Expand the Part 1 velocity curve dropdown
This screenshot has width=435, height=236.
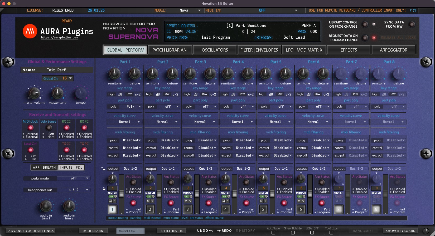125,122
